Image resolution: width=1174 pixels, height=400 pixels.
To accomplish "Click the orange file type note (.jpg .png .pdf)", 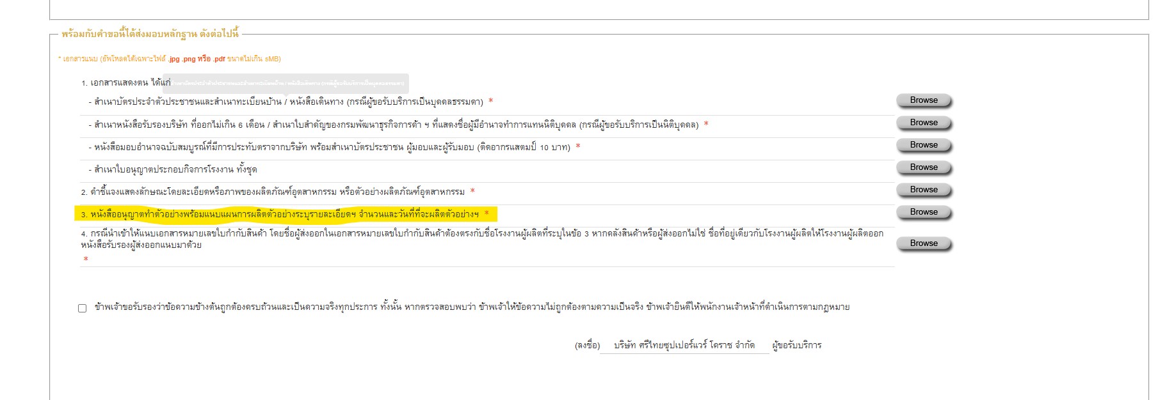I will click(x=170, y=59).
